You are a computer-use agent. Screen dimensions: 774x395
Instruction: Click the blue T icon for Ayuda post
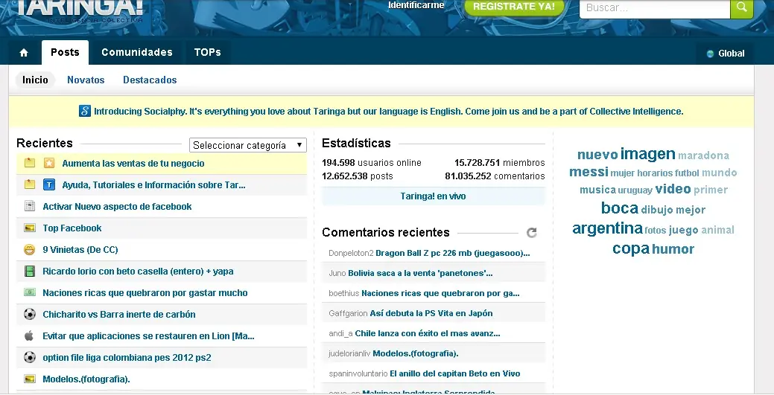pos(49,185)
